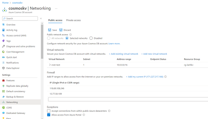Click the Access control (IAM) icon
The image size is (208, 119).
tap(3, 36)
